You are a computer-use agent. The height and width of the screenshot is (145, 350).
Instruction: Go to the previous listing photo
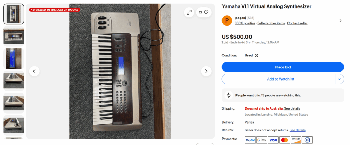pyautogui.click(x=35, y=71)
